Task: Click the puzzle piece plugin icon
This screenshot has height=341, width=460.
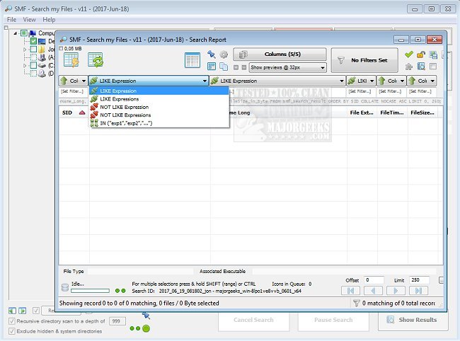Action: point(408,67)
